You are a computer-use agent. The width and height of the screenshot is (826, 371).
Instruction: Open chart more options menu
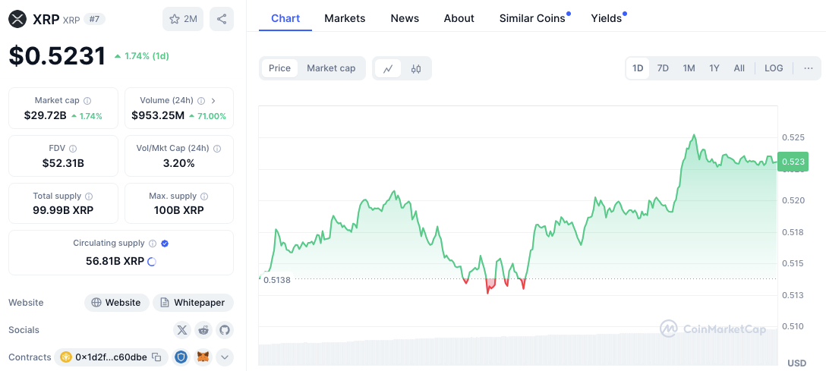click(809, 68)
